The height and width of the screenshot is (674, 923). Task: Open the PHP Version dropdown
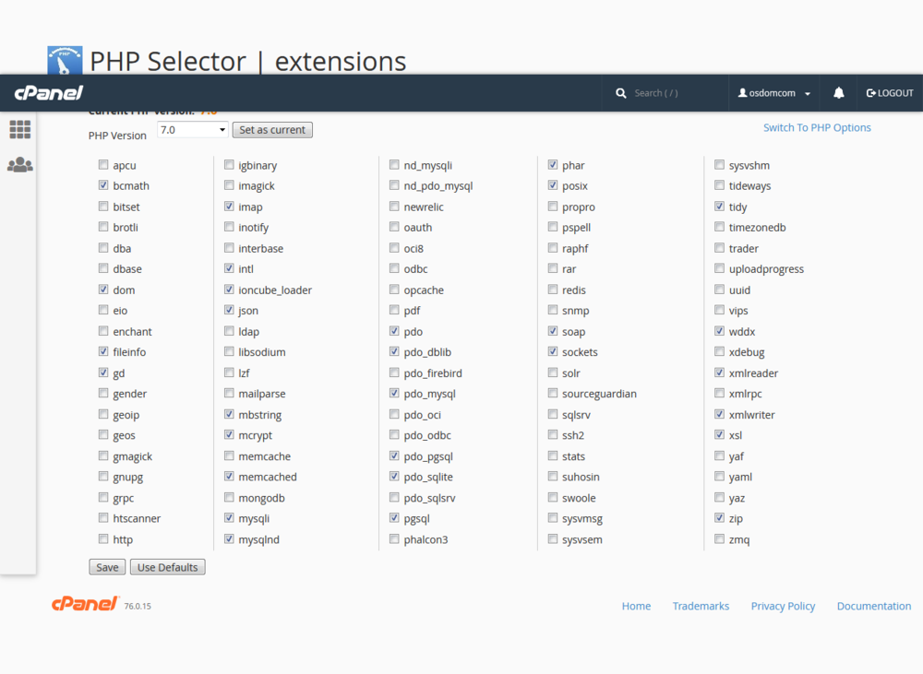192,129
